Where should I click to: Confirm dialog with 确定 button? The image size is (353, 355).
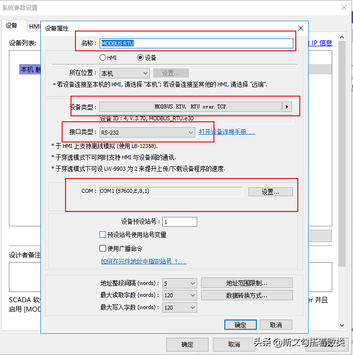(240, 325)
